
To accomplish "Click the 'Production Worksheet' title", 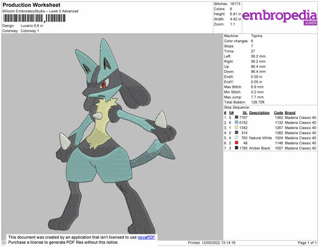I will pyautogui.click(x=31, y=5).
